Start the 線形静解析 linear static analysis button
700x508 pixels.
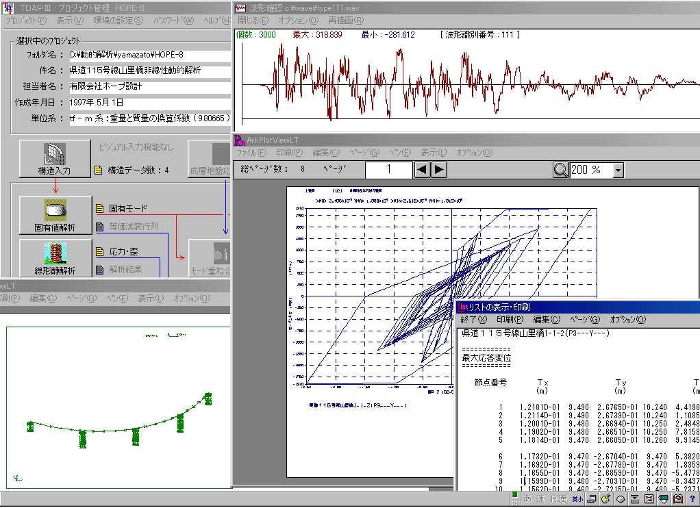pyautogui.click(x=55, y=259)
